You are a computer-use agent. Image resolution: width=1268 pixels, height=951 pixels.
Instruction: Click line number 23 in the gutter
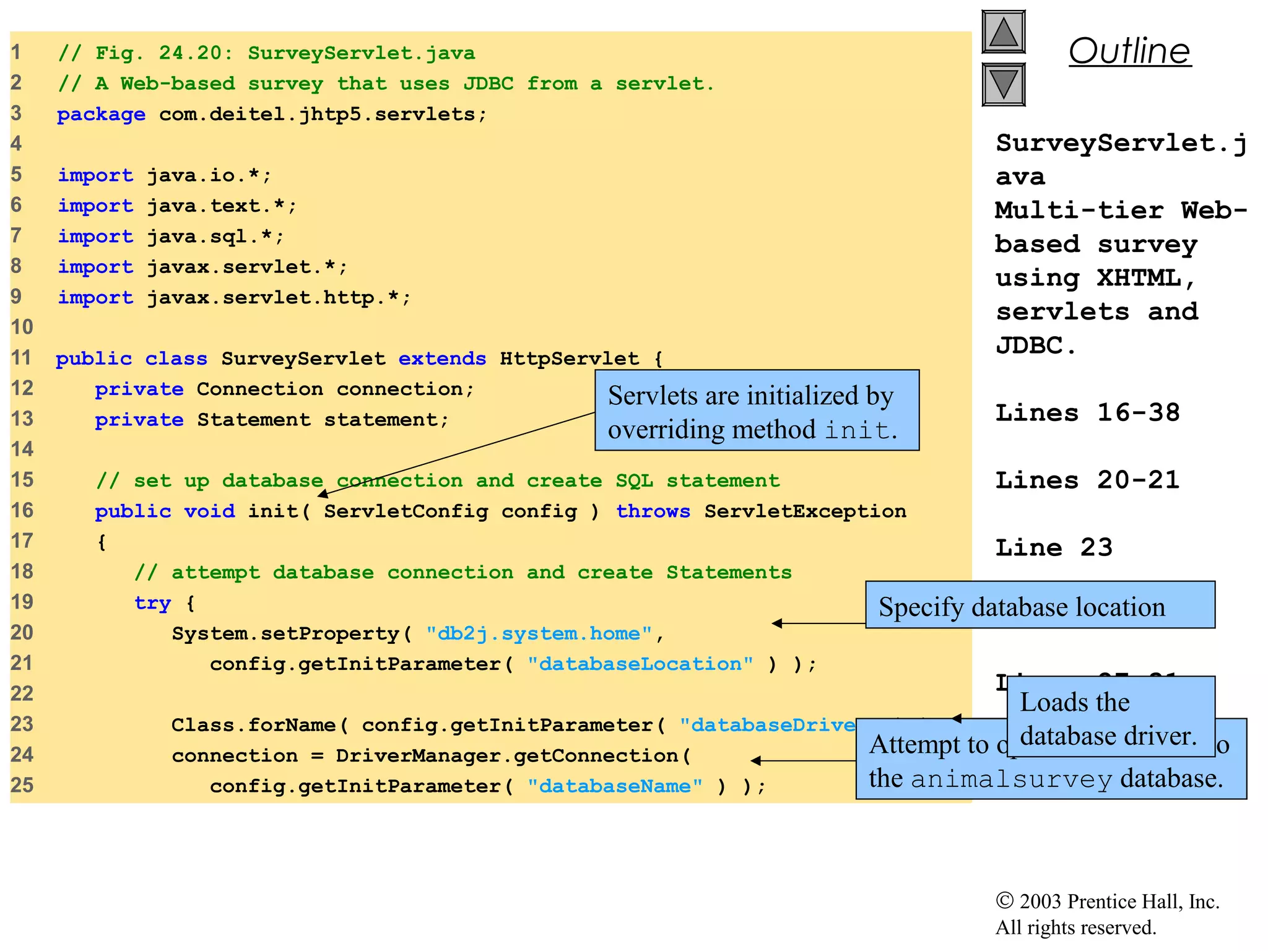pyautogui.click(x=22, y=724)
